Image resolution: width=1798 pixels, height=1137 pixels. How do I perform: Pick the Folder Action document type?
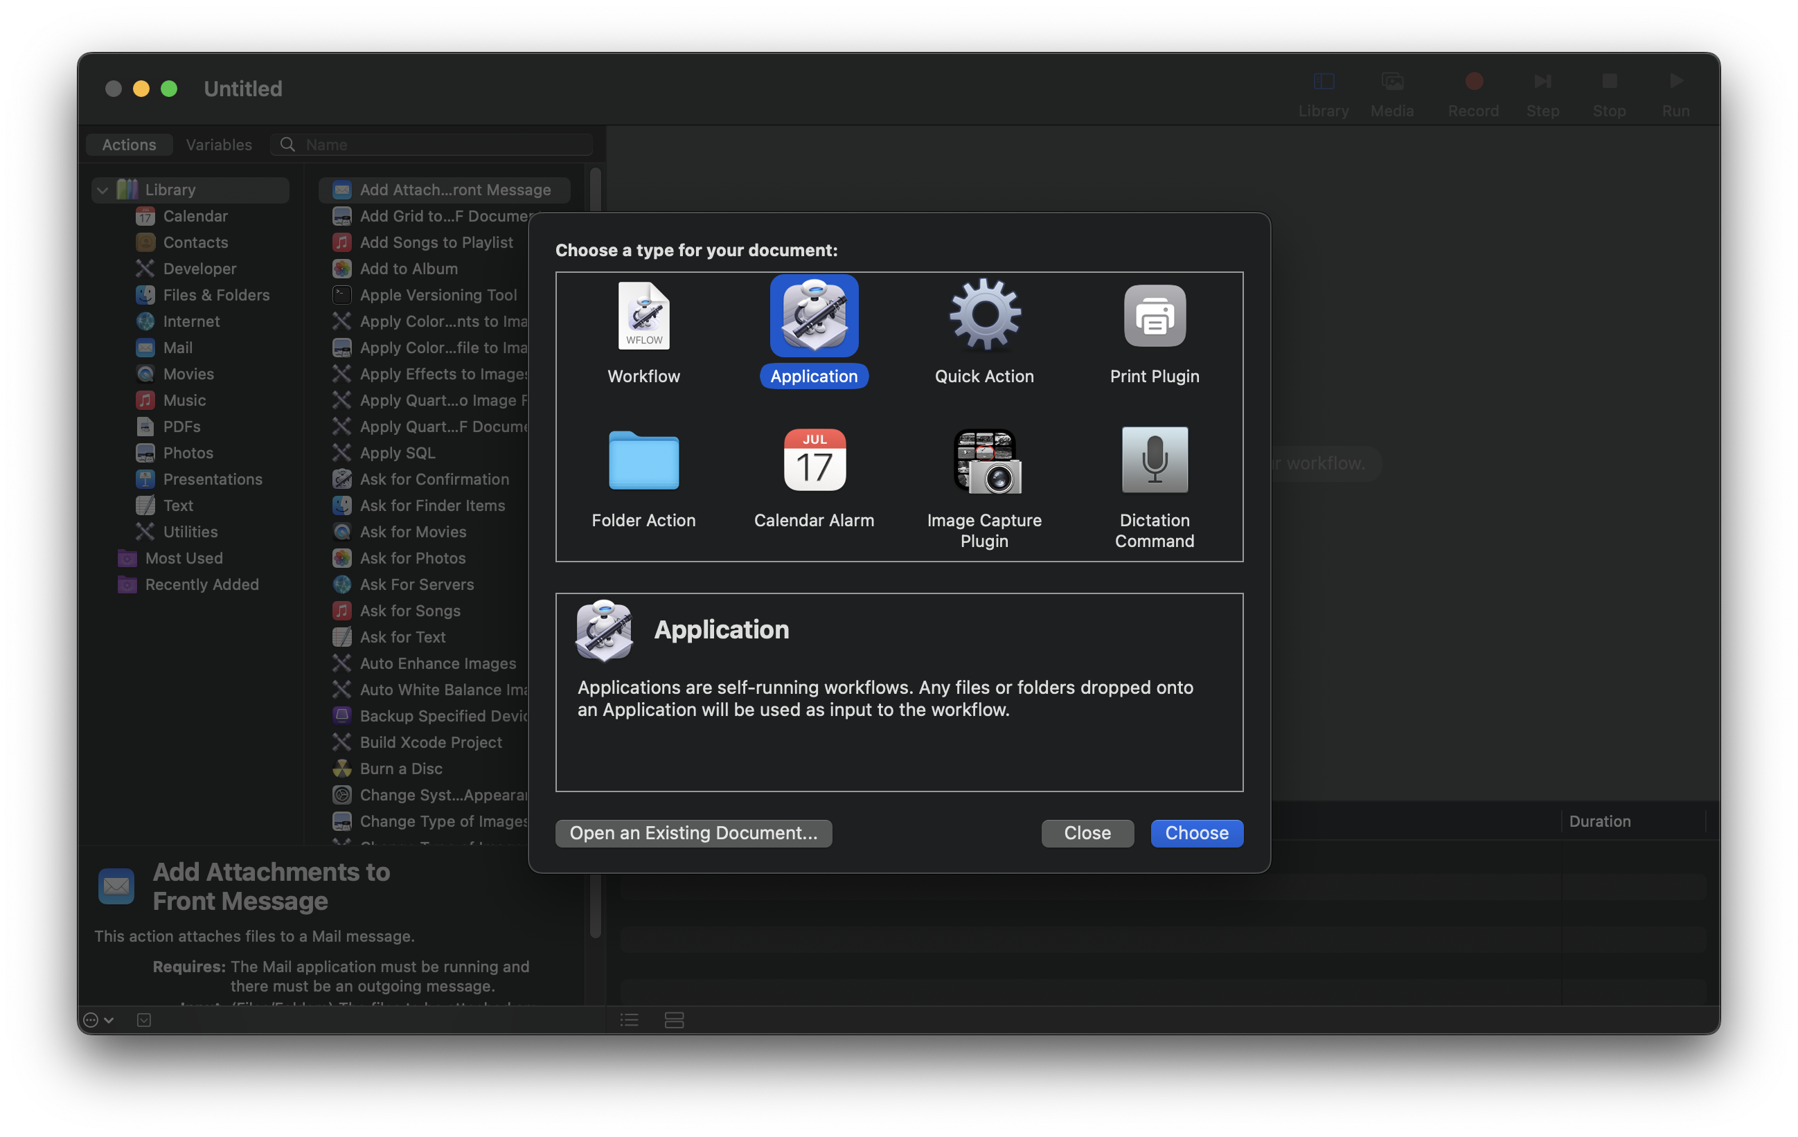click(x=643, y=460)
